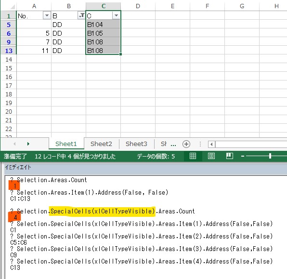The width and height of the screenshot is (287, 279).
Task: Switch to Page Break Preview view
Action: point(230,156)
